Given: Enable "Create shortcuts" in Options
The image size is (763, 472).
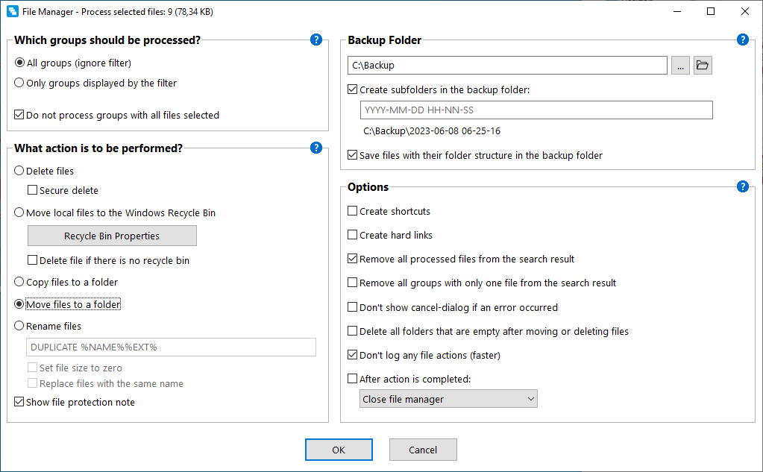Looking at the screenshot, I should 351,211.
